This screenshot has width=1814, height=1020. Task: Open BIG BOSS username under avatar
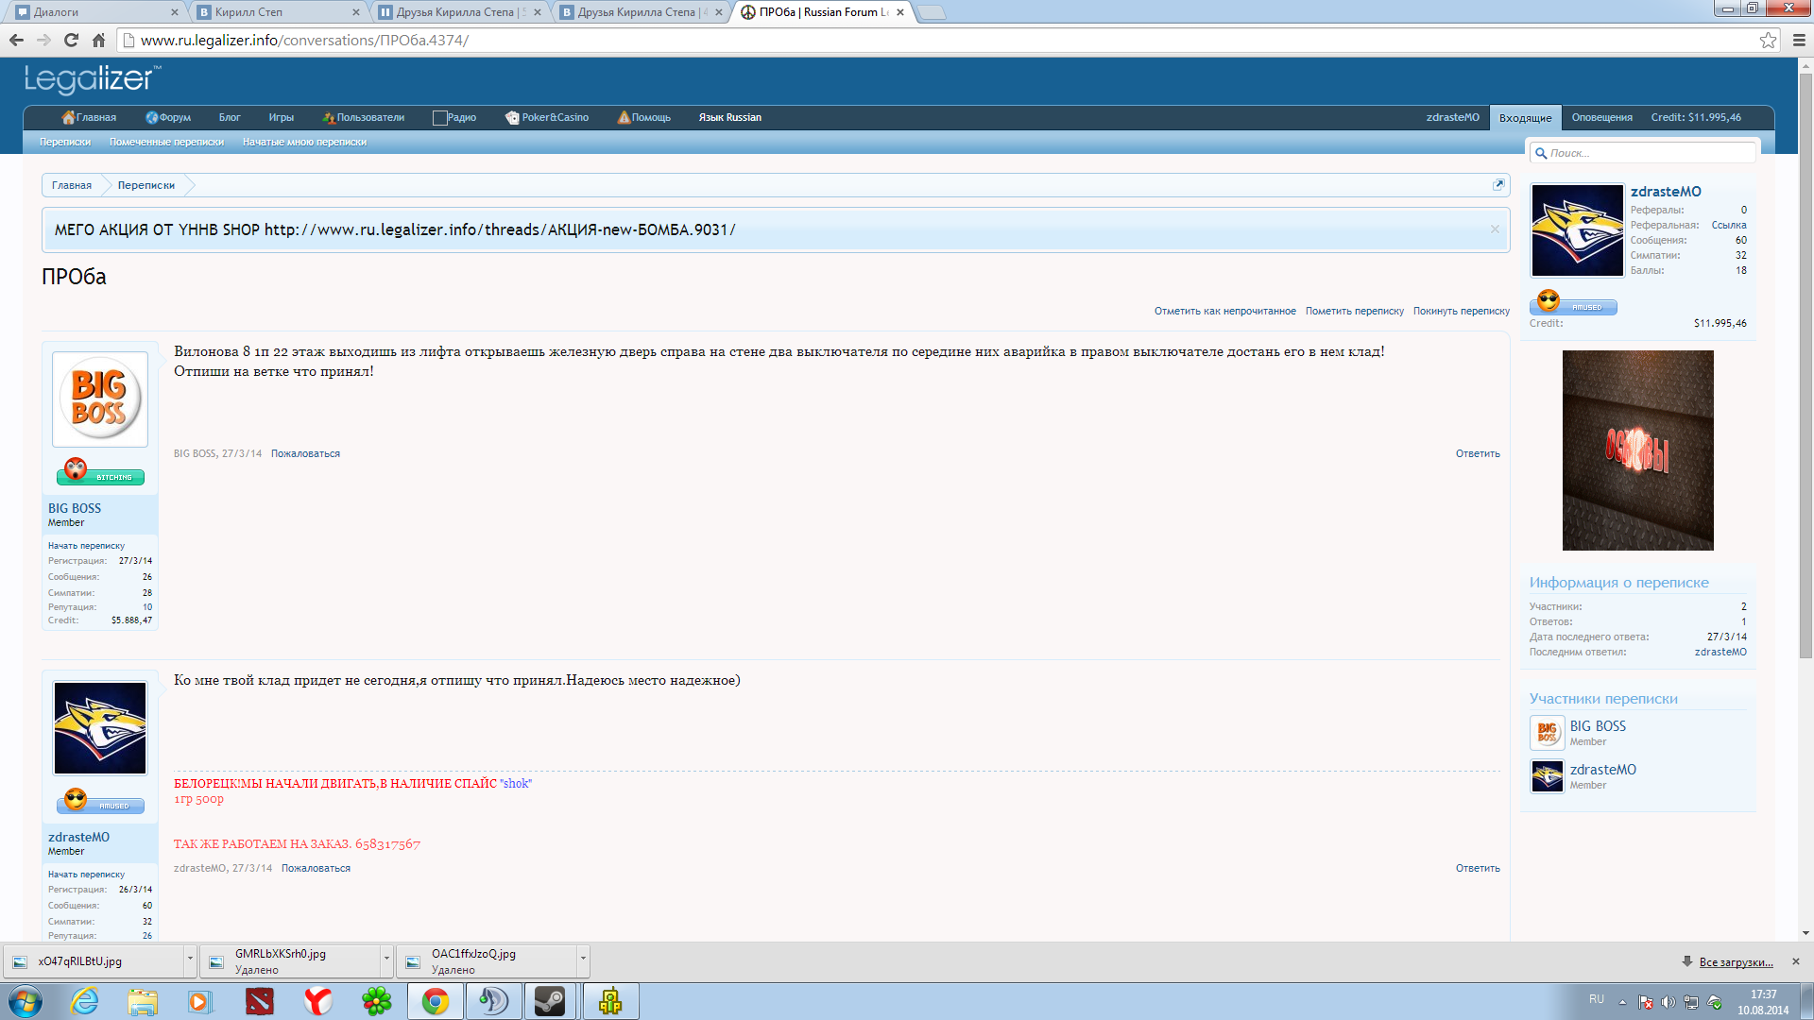[x=75, y=508]
